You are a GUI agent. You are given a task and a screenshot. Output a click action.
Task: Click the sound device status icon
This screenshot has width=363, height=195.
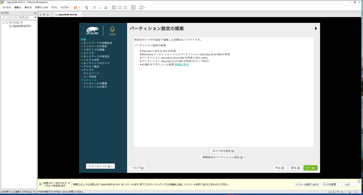(x=342, y=192)
